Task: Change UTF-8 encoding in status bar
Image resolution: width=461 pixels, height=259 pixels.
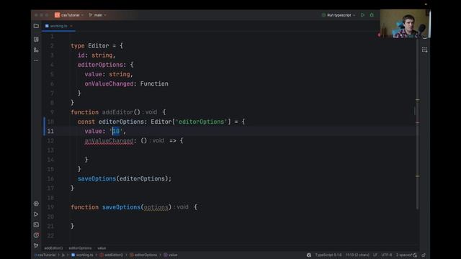Action: pyautogui.click(x=387, y=255)
